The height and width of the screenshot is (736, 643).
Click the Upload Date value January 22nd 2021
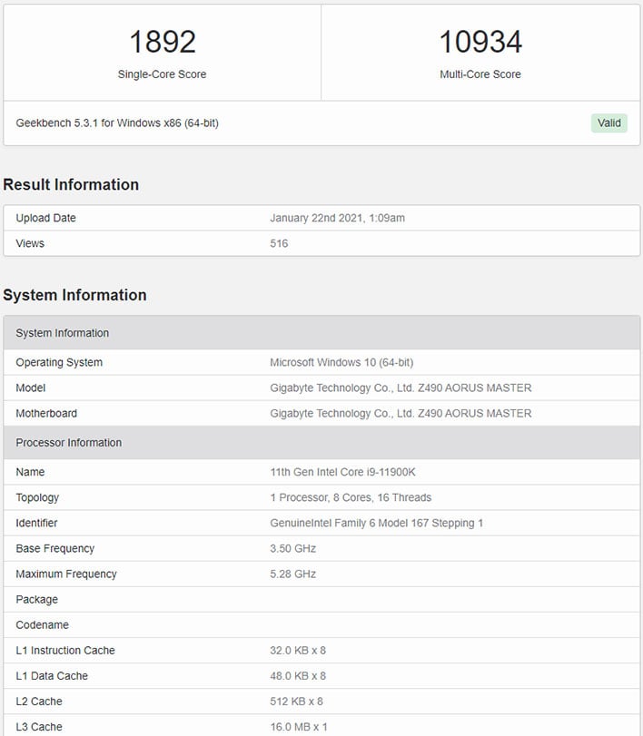337,218
